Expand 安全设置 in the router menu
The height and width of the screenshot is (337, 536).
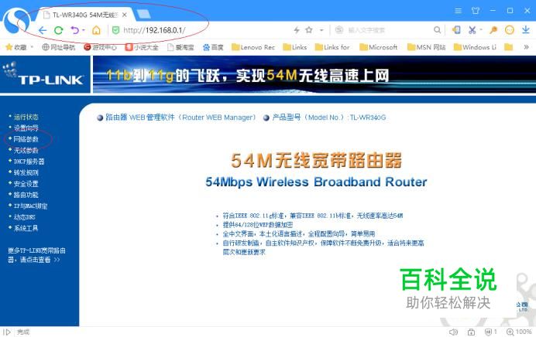(26, 184)
